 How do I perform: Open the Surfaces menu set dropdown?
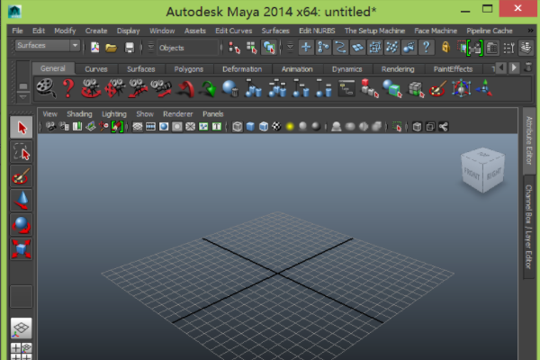point(48,46)
